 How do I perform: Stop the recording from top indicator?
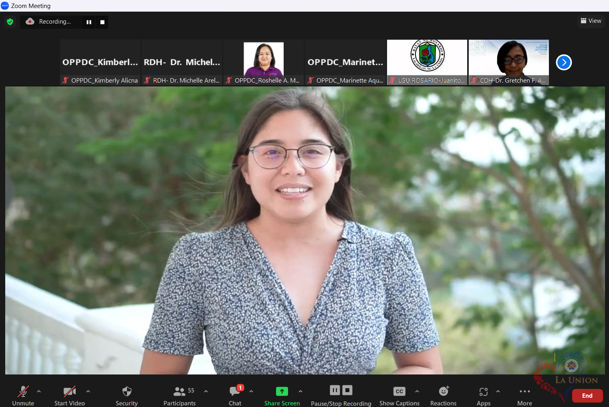[x=102, y=22]
